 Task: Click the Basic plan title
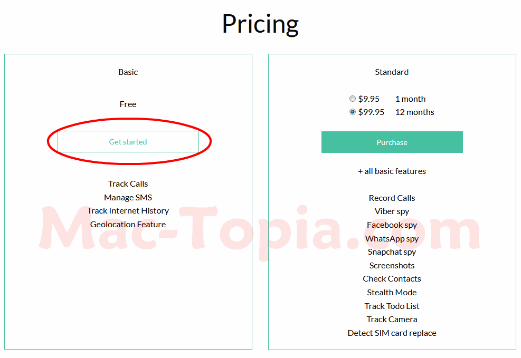(x=128, y=72)
